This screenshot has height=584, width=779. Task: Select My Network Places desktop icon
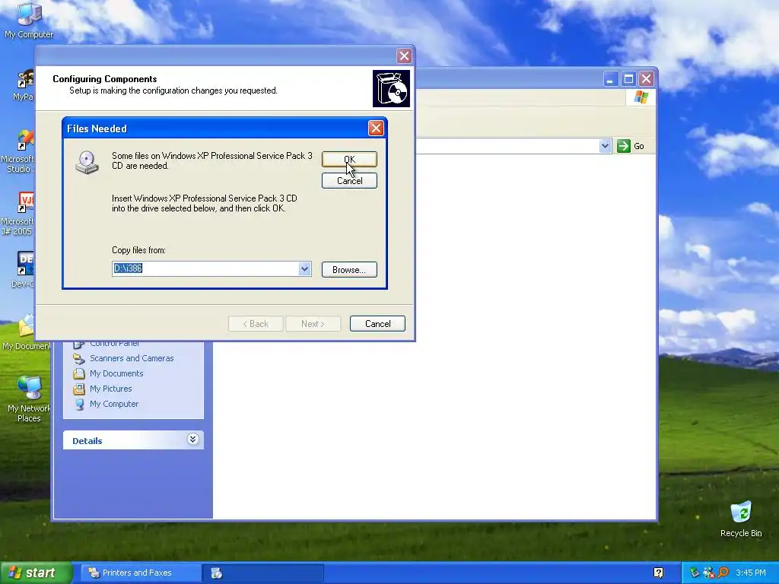pyautogui.click(x=29, y=398)
